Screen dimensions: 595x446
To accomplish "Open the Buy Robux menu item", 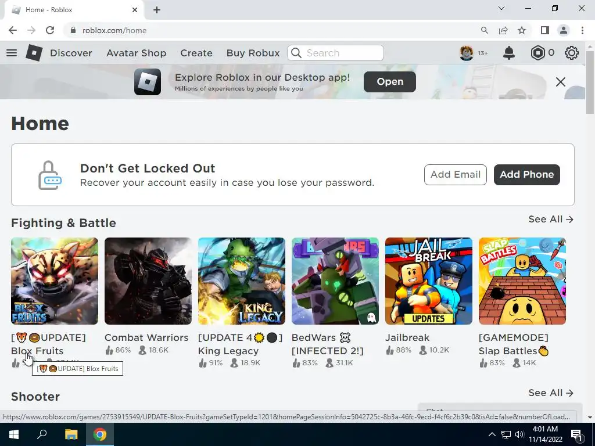I will 253,53.
